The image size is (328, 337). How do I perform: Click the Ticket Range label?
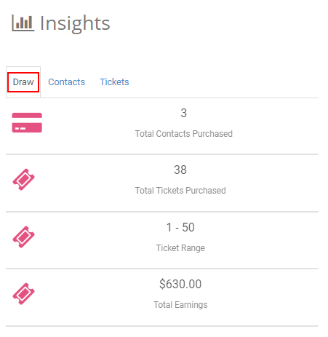coord(180,248)
